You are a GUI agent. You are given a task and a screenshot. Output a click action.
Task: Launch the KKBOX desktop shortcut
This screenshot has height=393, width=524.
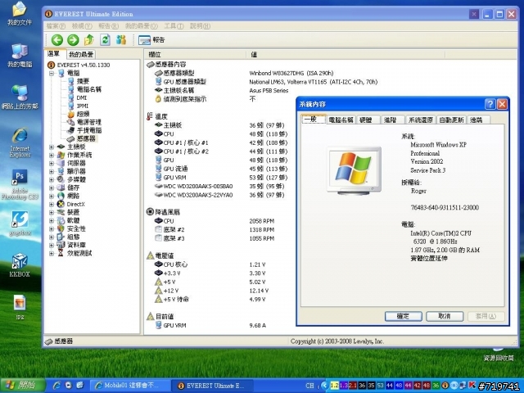[x=20, y=265]
